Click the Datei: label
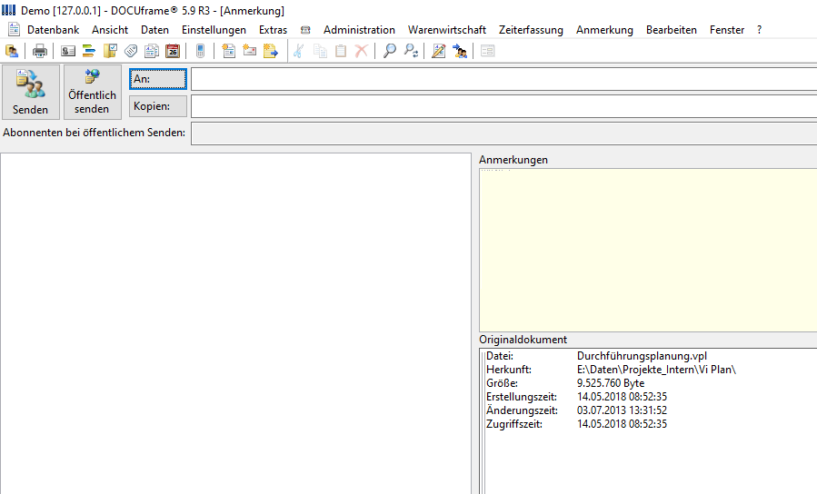The image size is (817, 494). point(500,356)
